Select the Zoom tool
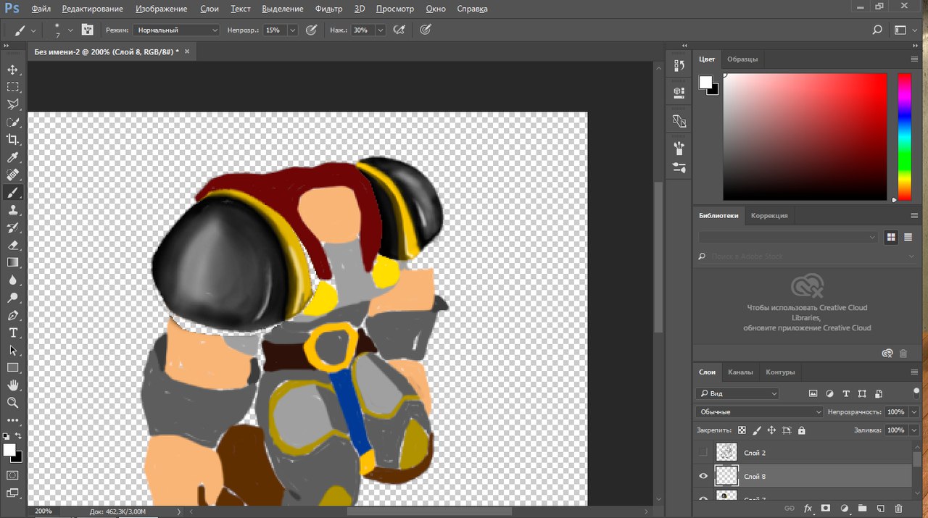The image size is (928, 518). pyautogui.click(x=12, y=402)
